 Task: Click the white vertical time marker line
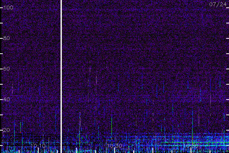[61, 76]
